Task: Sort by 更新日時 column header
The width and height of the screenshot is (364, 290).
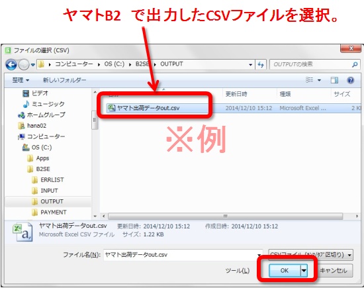Action: pyautogui.click(x=236, y=94)
